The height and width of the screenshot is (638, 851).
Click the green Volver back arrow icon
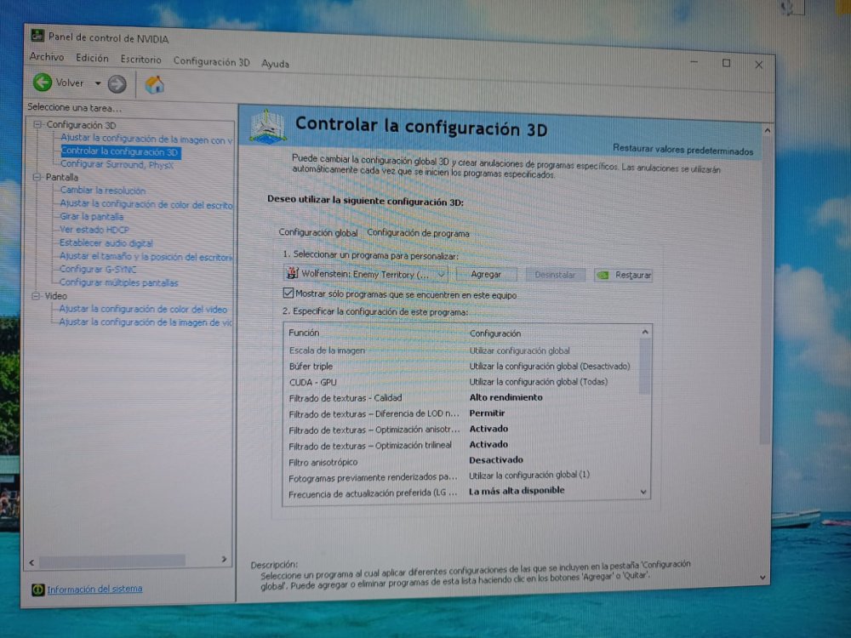[x=43, y=83]
